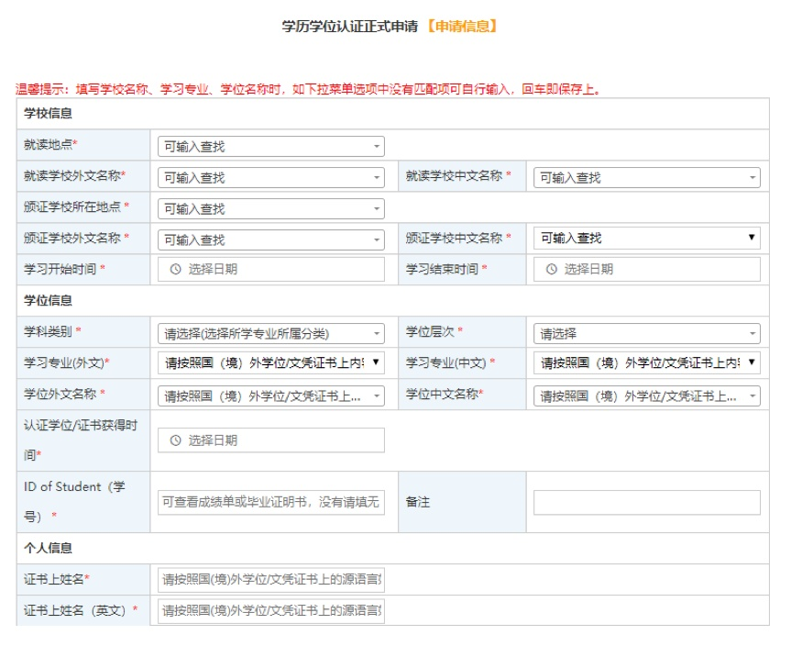Click the 学校信息 section header

click(x=48, y=113)
